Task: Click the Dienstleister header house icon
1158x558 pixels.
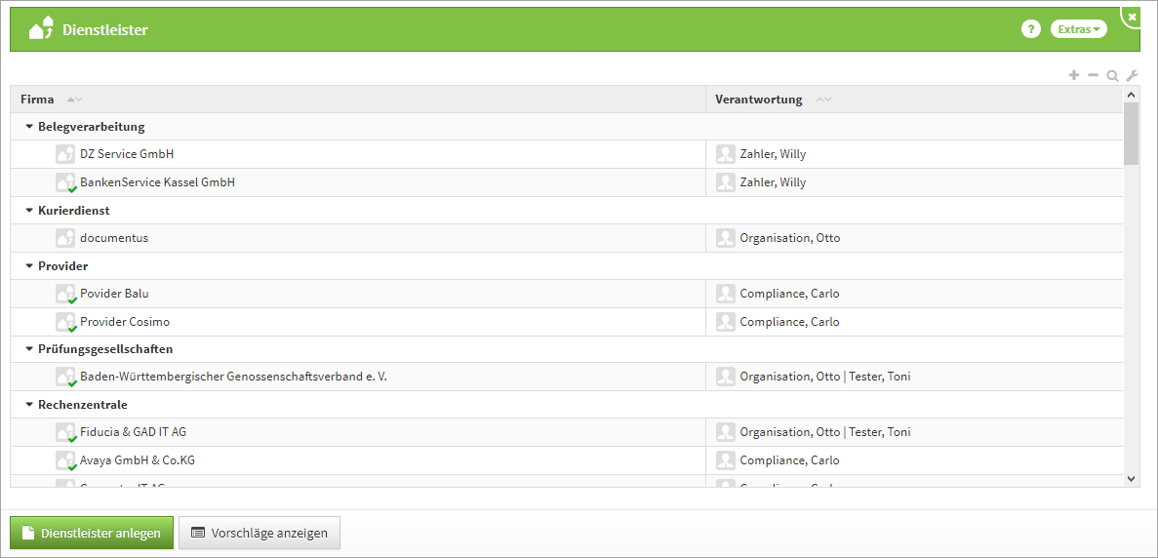Action: pos(41,29)
